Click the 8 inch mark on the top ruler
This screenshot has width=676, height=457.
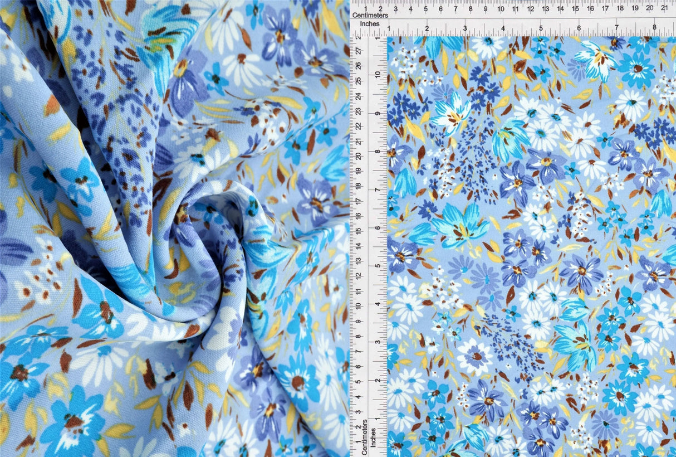click(655, 27)
